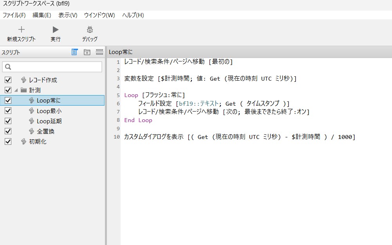
Task: Open the ファイル(F) menu
Action: coord(14,15)
